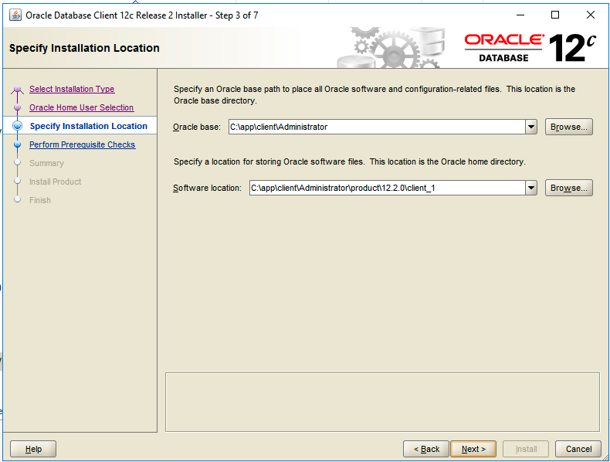Browse for the Software location directory
The height and width of the screenshot is (462, 610).
(x=569, y=188)
